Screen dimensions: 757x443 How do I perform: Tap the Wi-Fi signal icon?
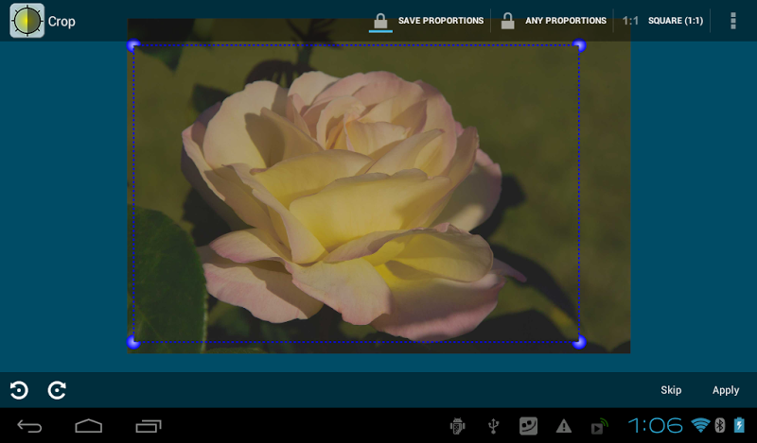(700, 425)
